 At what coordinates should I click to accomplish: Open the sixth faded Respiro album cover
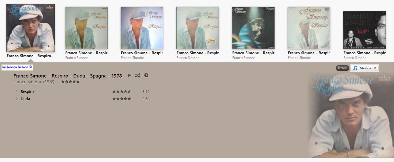pyautogui.click(x=309, y=28)
